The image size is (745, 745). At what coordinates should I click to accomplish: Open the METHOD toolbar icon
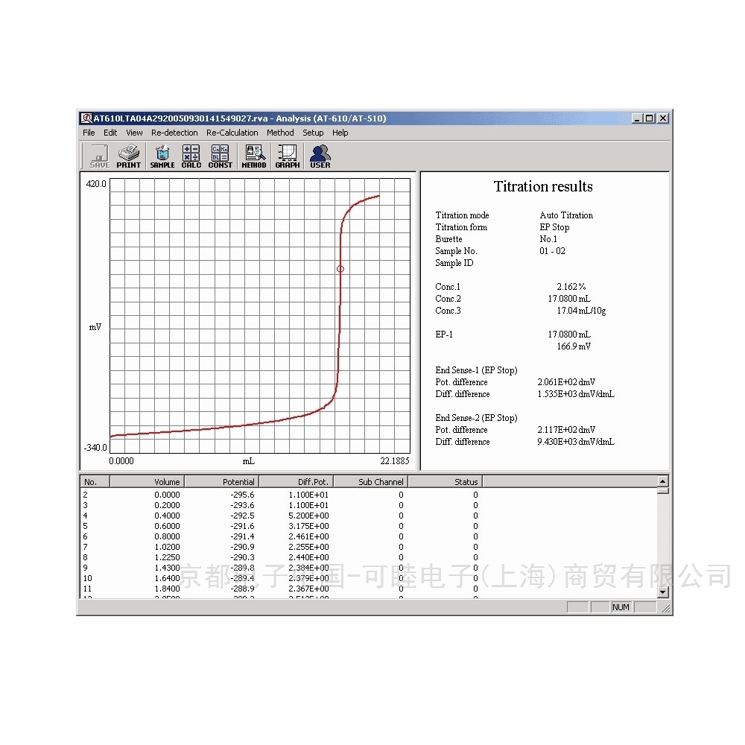click(254, 156)
